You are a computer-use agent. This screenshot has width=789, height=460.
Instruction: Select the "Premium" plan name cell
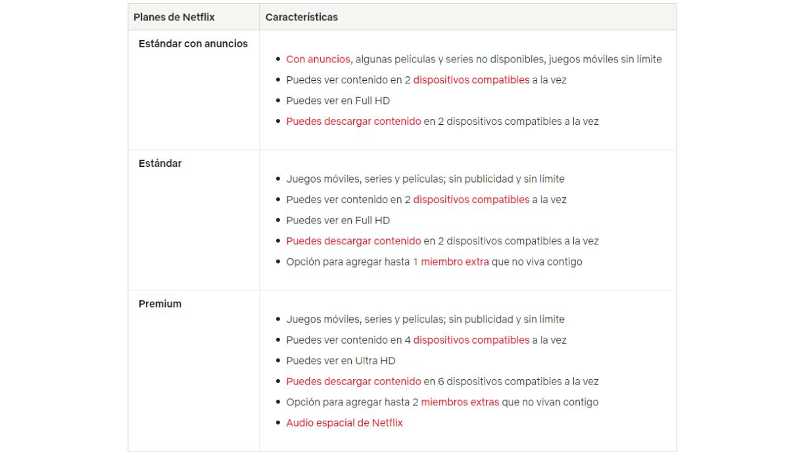(160, 304)
